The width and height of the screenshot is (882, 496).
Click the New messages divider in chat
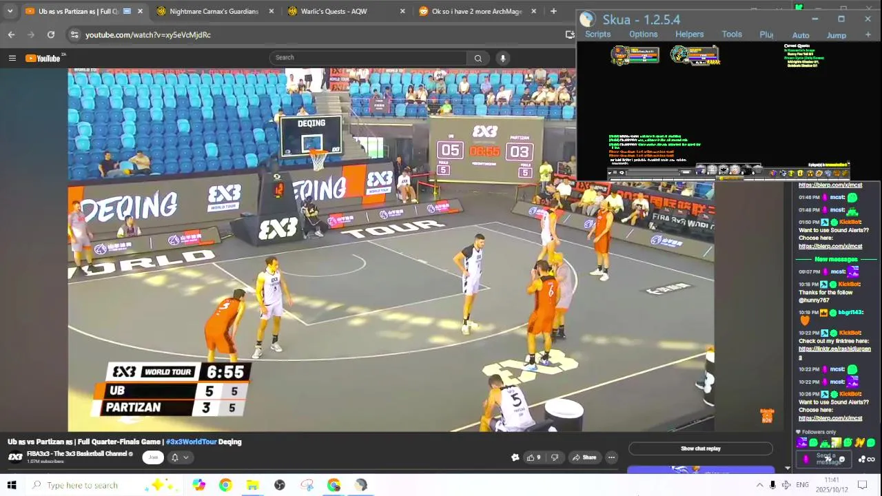coord(836,259)
